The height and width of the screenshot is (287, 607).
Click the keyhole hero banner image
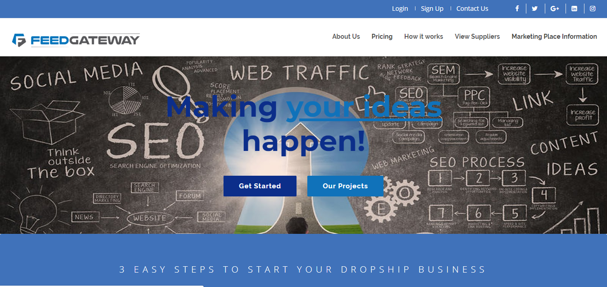[303, 145]
